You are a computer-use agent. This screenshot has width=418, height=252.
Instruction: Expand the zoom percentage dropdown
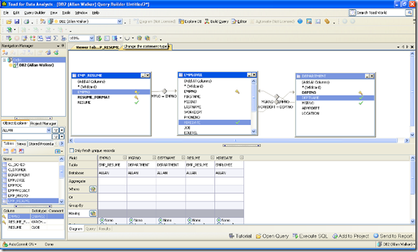(x=92, y=38)
